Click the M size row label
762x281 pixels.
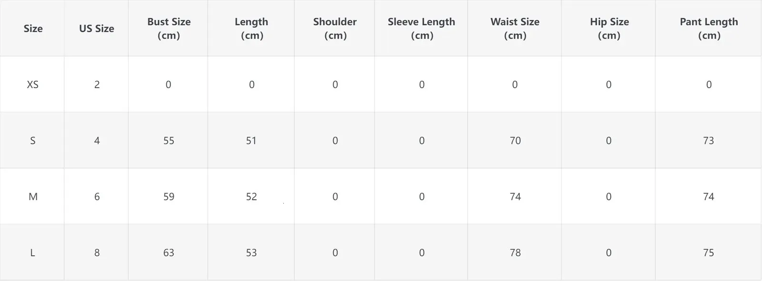(33, 197)
